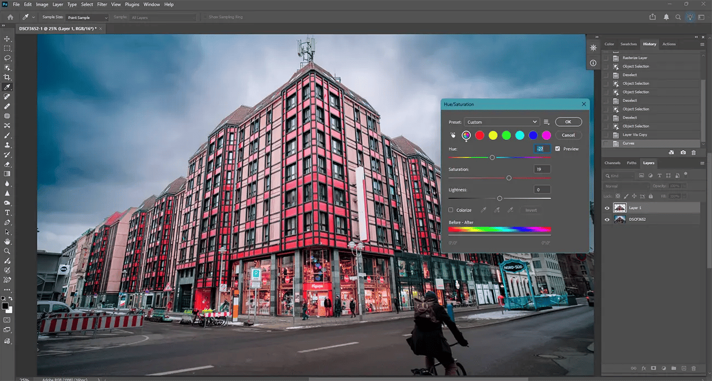Image resolution: width=712 pixels, height=381 pixels.
Task: Select the Clone Stamp tool
Action: pyautogui.click(x=7, y=145)
